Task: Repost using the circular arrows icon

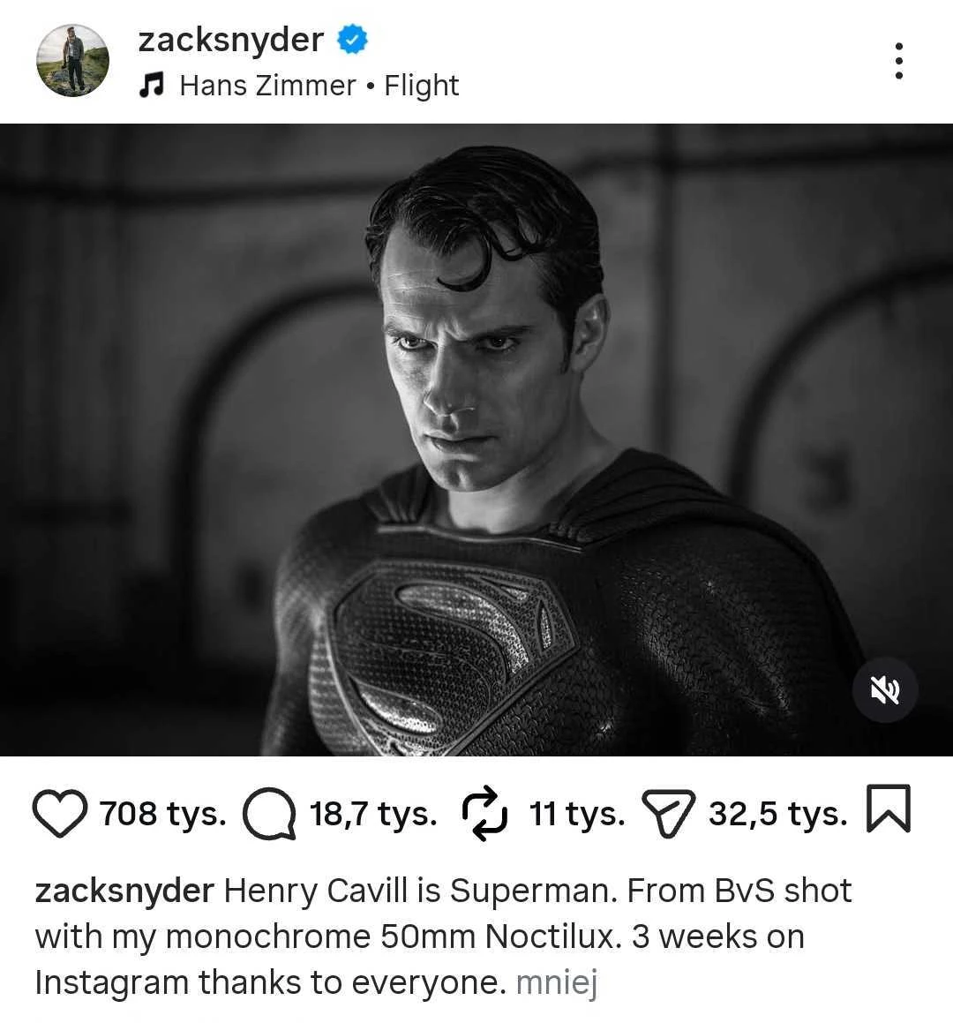Action: 483,813
